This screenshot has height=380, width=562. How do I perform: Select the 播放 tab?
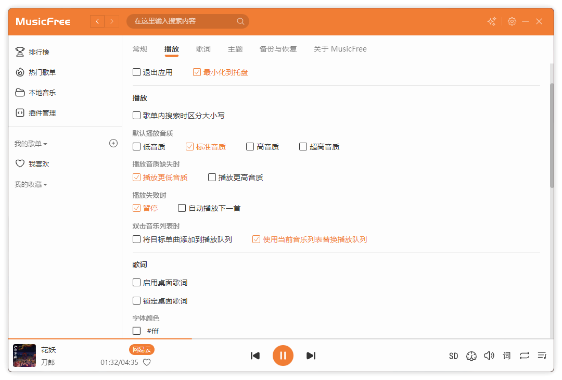tap(171, 49)
